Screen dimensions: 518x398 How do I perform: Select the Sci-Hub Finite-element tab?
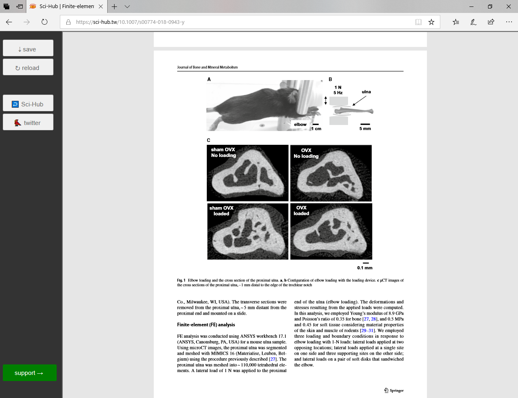click(67, 6)
